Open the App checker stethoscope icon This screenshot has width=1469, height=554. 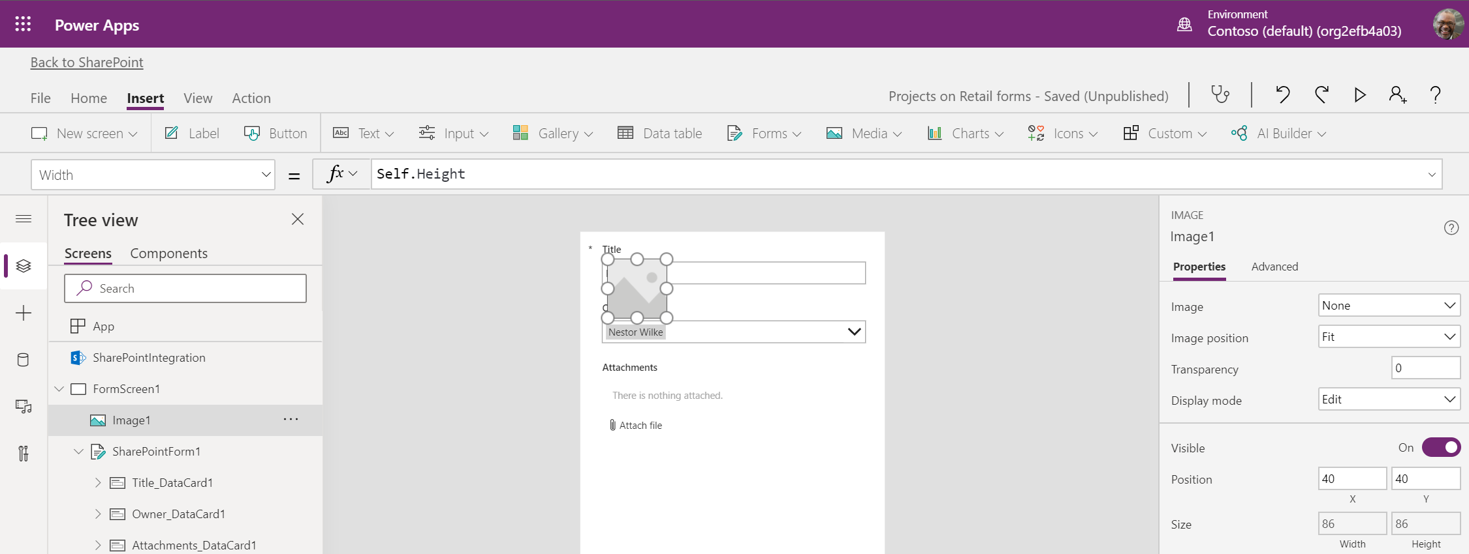(x=1220, y=95)
